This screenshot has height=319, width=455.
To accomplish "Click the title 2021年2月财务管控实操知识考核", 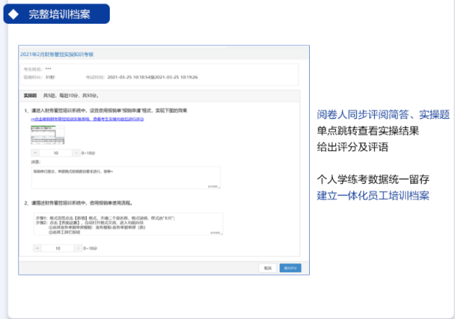I will tap(57, 55).
